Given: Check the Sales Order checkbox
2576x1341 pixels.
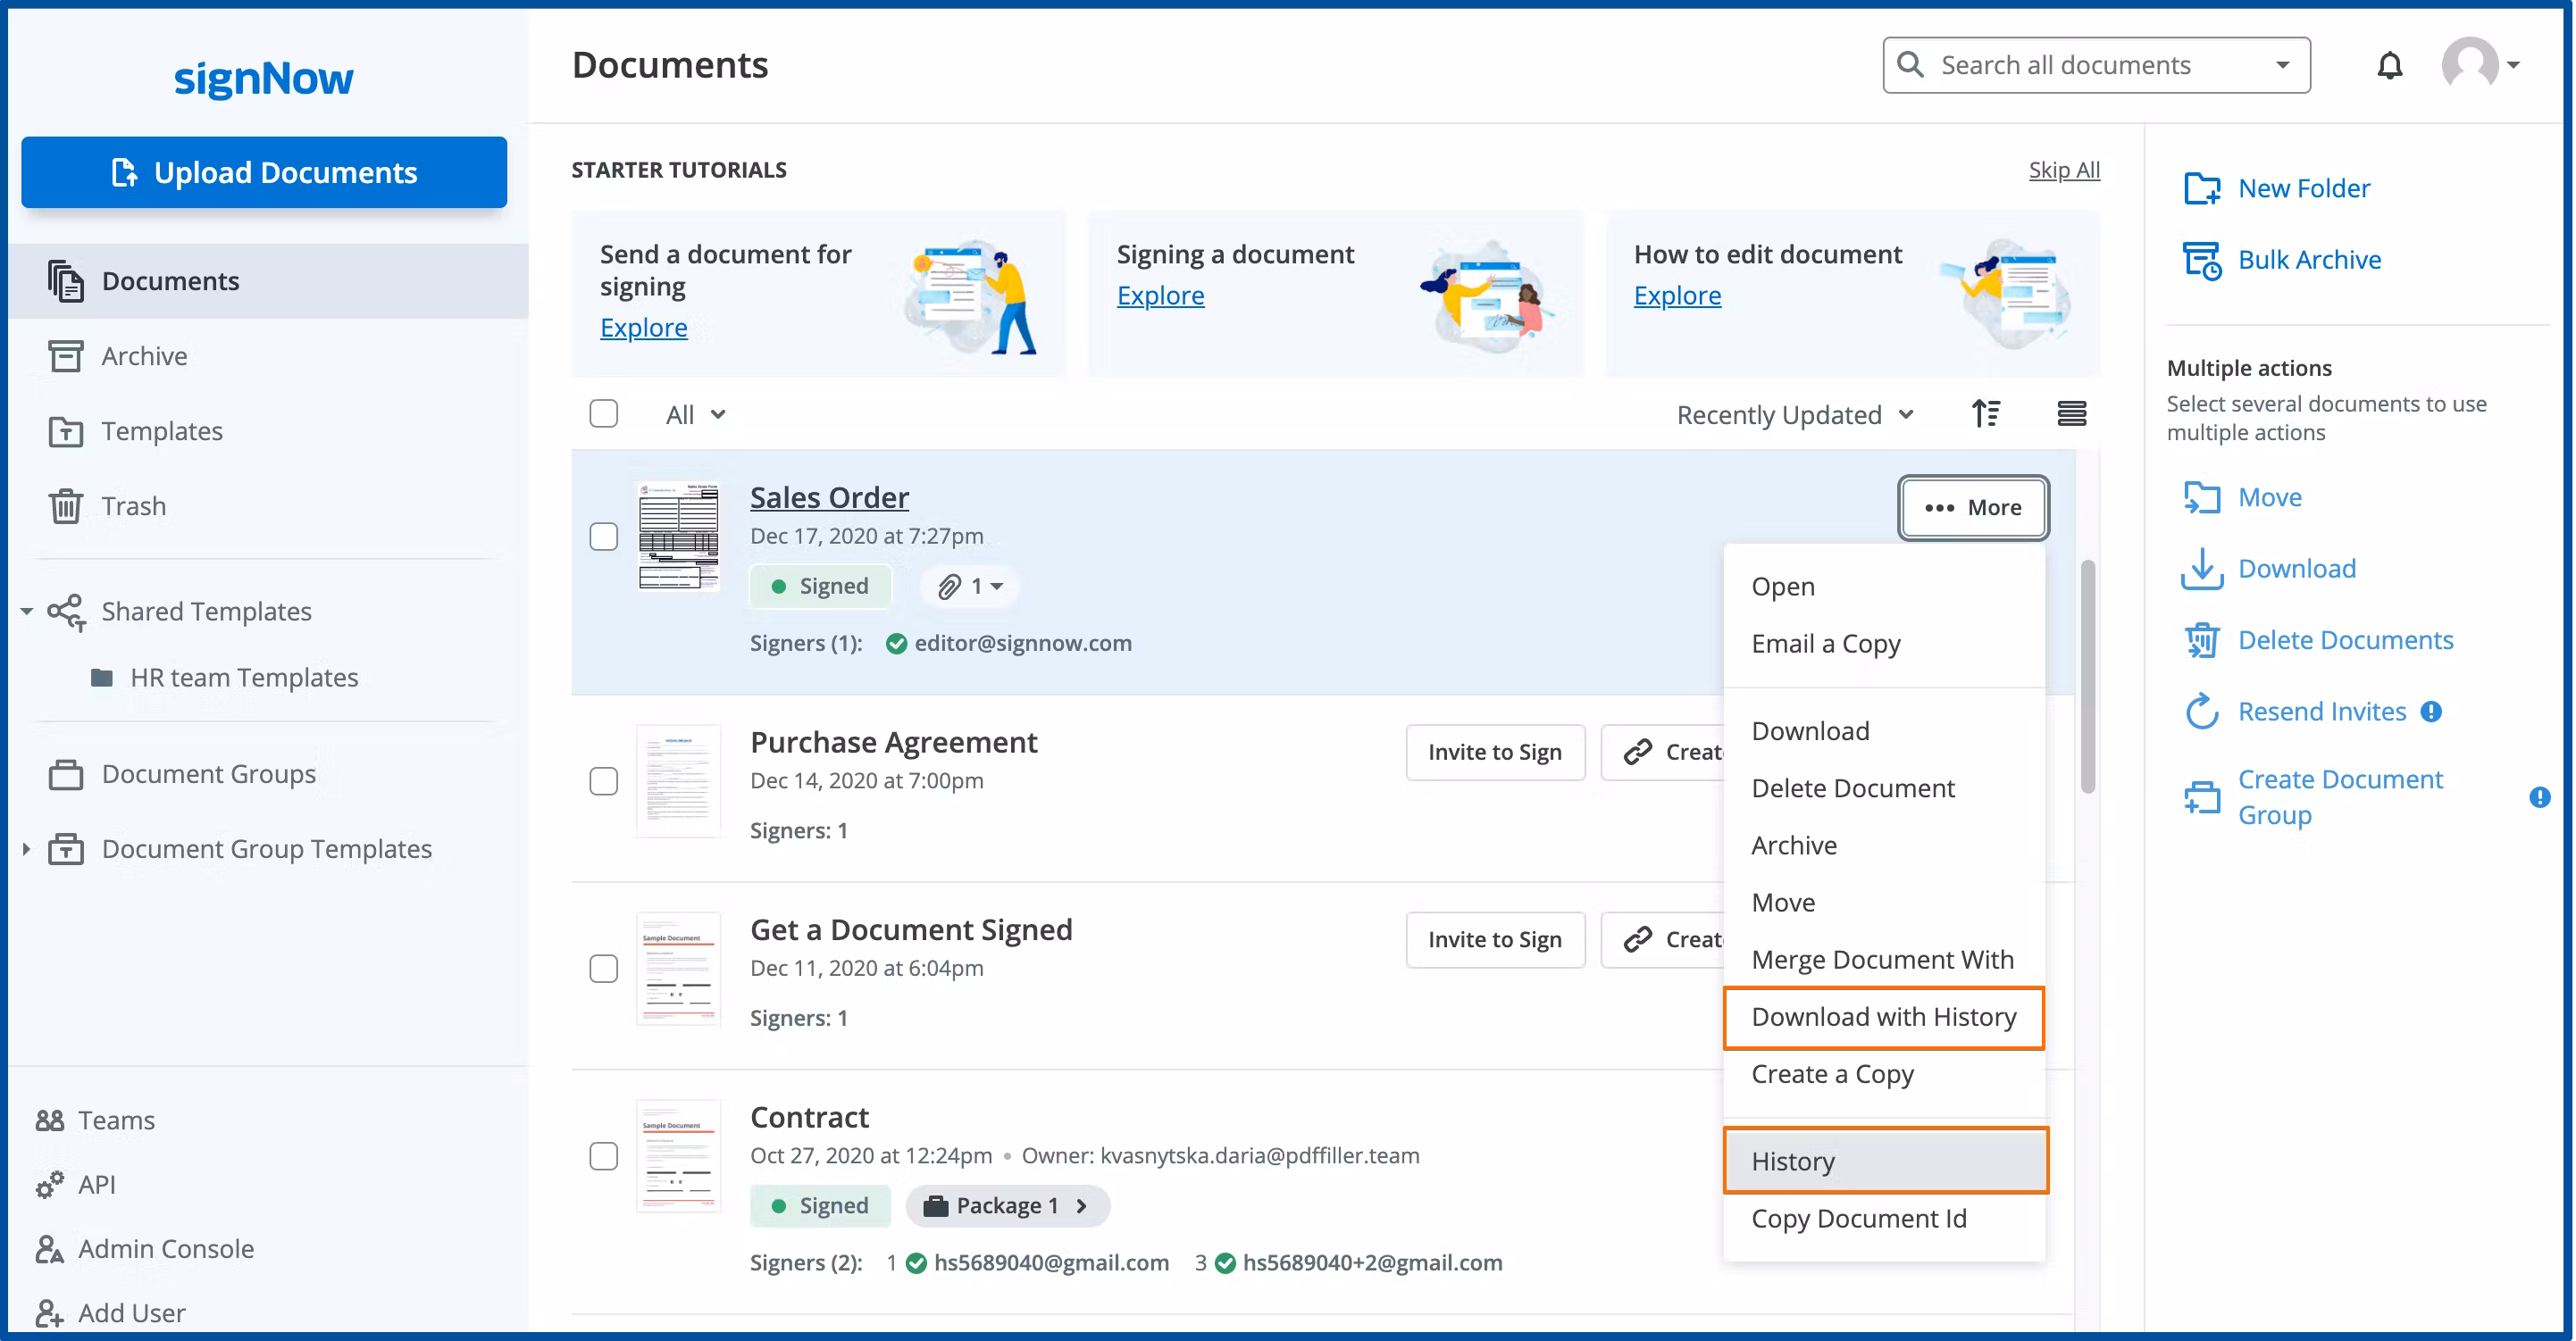Looking at the screenshot, I should 603,537.
